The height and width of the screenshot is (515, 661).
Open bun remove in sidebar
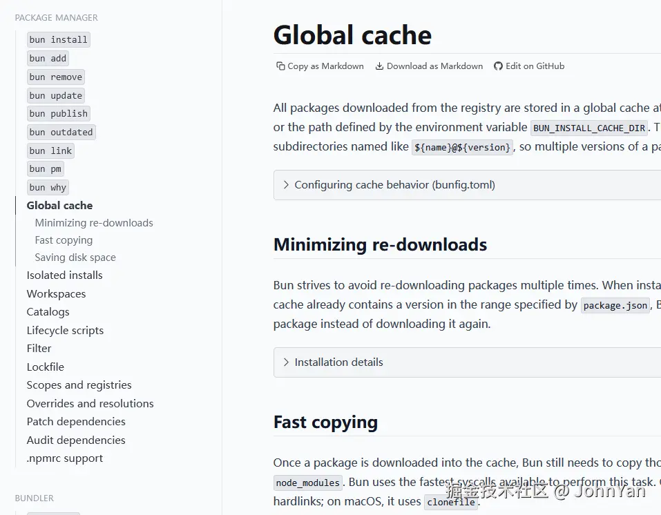[56, 77]
